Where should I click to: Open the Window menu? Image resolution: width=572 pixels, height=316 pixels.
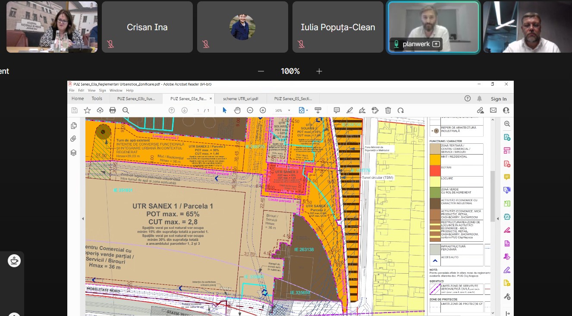(116, 91)
